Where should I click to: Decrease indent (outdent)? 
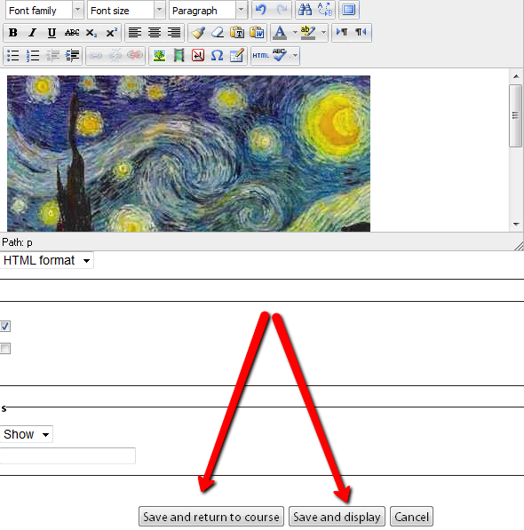click(52, 56)
